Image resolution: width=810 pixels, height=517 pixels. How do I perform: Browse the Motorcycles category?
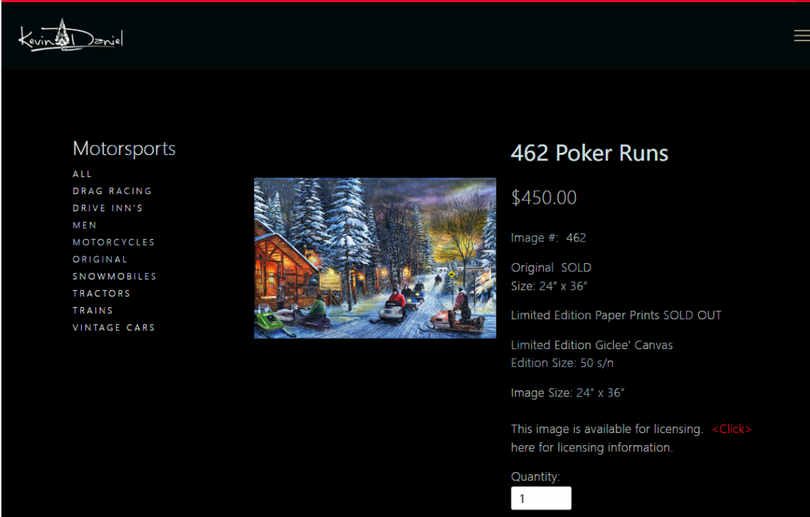coord(113,242)
